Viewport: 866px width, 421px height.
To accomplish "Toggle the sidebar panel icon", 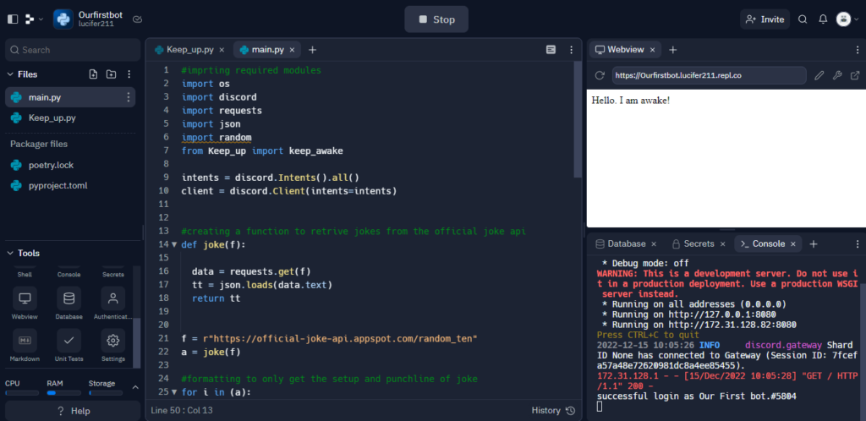I will (12, 19).
